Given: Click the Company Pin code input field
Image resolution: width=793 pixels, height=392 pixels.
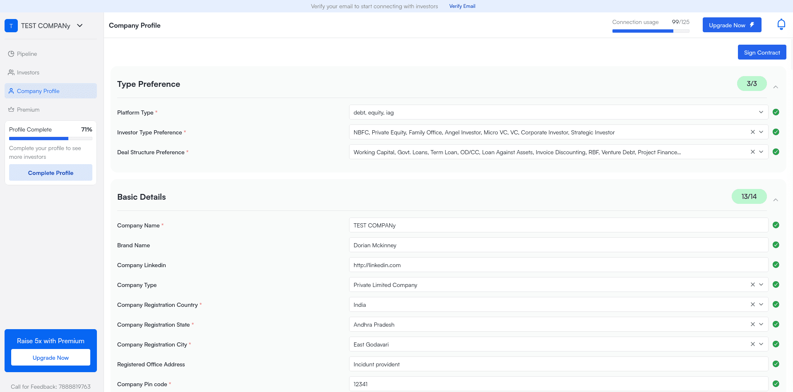Looking at the screenshot, I should click(559, 384).
